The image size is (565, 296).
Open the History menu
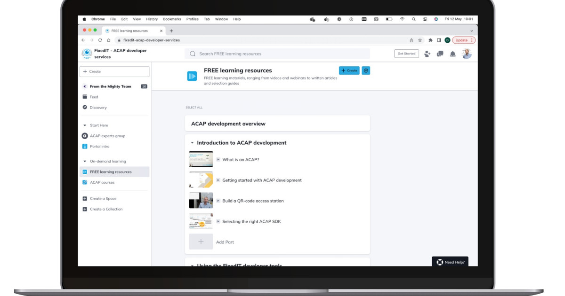click(152, 19)
